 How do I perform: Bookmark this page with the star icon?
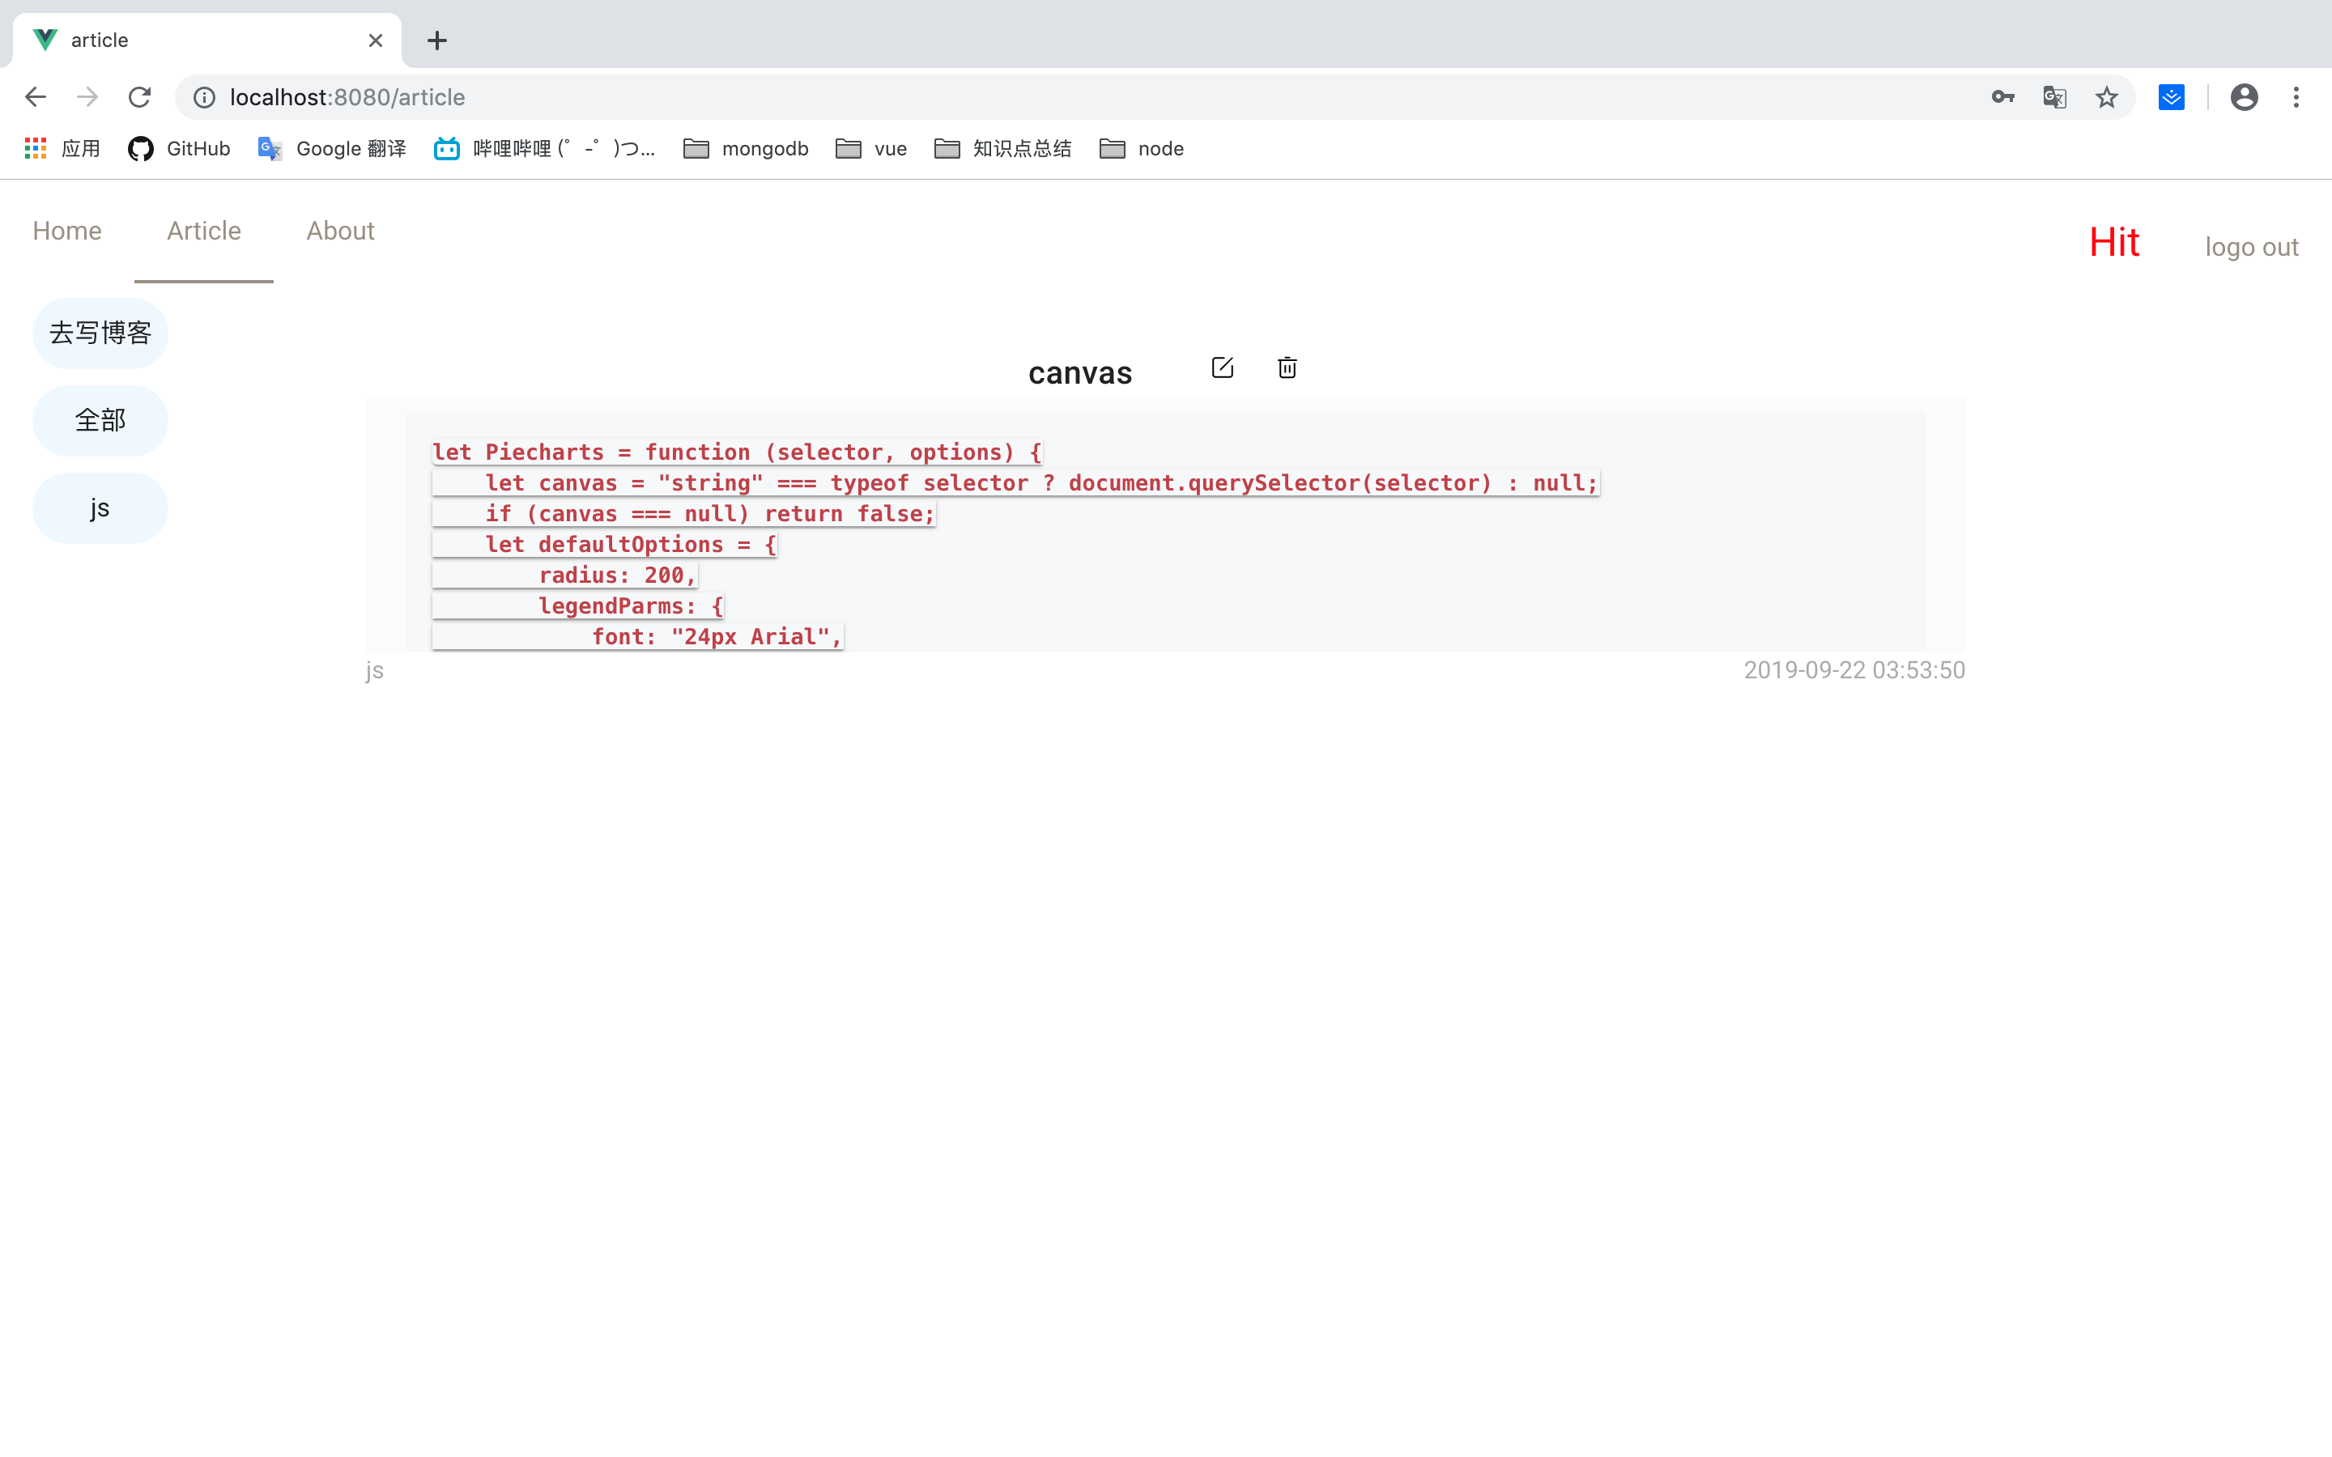coord(2107,97)
